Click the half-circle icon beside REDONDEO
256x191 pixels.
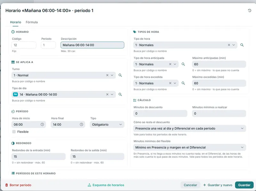pyautogui.click(x=13, y=143)
